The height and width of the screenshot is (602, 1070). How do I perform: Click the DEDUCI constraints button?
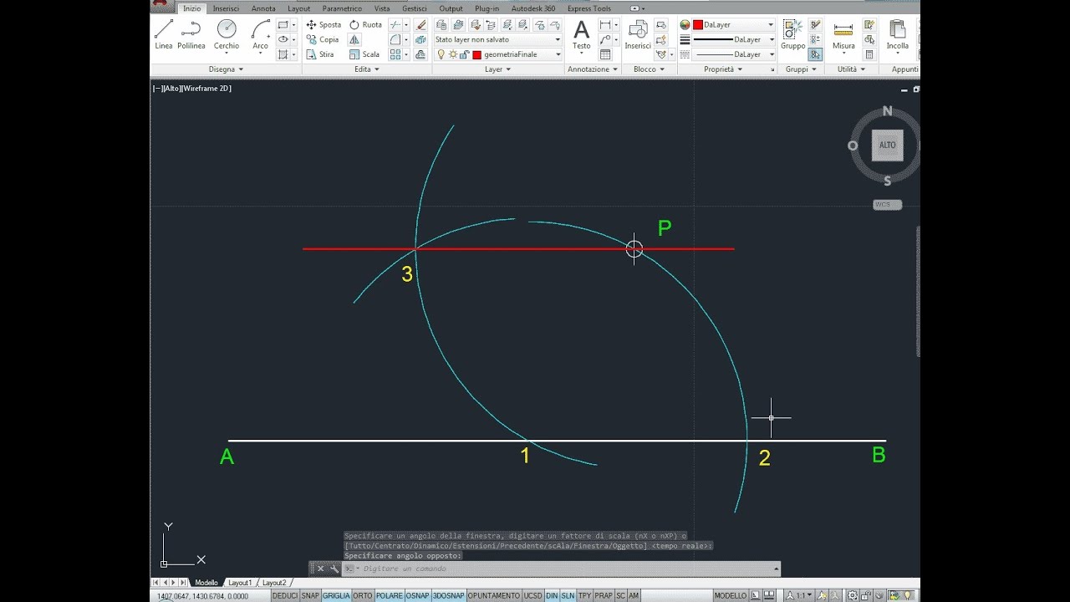click(285, 595)
